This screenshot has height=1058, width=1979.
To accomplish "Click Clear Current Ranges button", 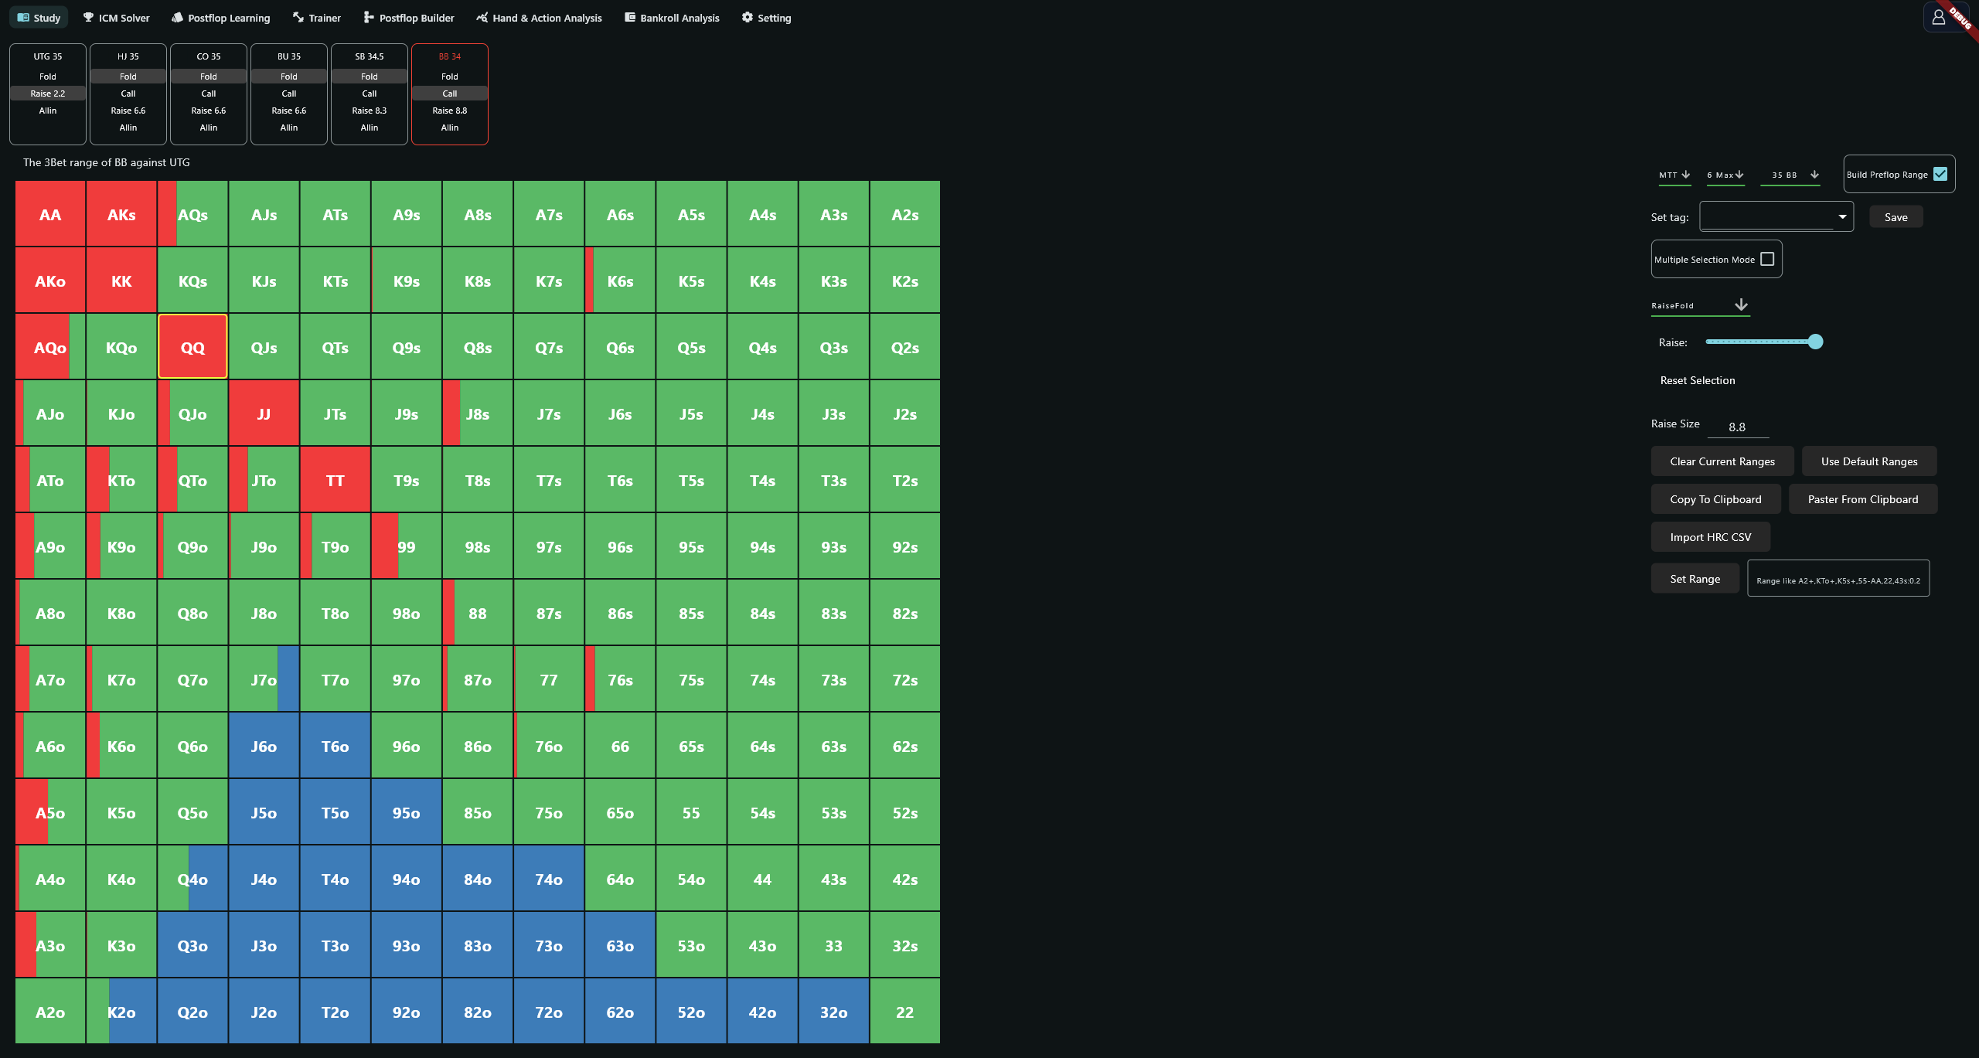I will pos(1722,461).
